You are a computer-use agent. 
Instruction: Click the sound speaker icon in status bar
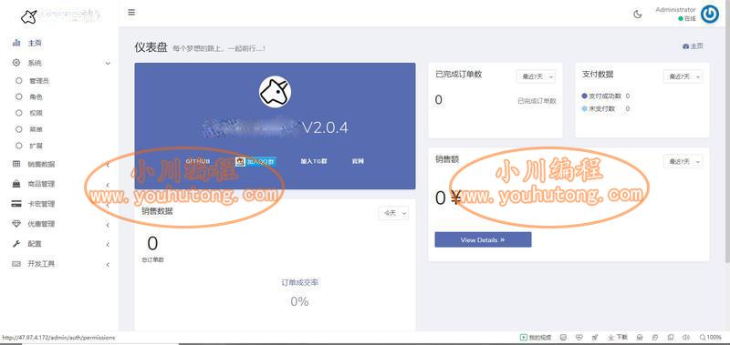[x=685, y=337]
